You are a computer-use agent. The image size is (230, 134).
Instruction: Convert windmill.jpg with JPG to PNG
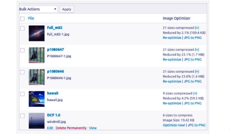click(x=196, y=125)
